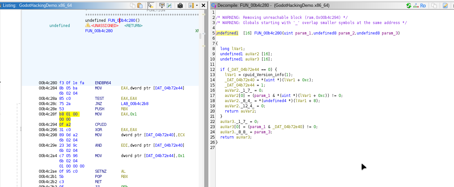Screen dimensions: 454x187
Task: Click the Decompile panel title bar
Action: coord(332,6)
